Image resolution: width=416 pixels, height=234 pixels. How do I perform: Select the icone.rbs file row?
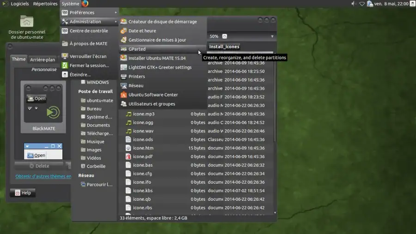195,208
